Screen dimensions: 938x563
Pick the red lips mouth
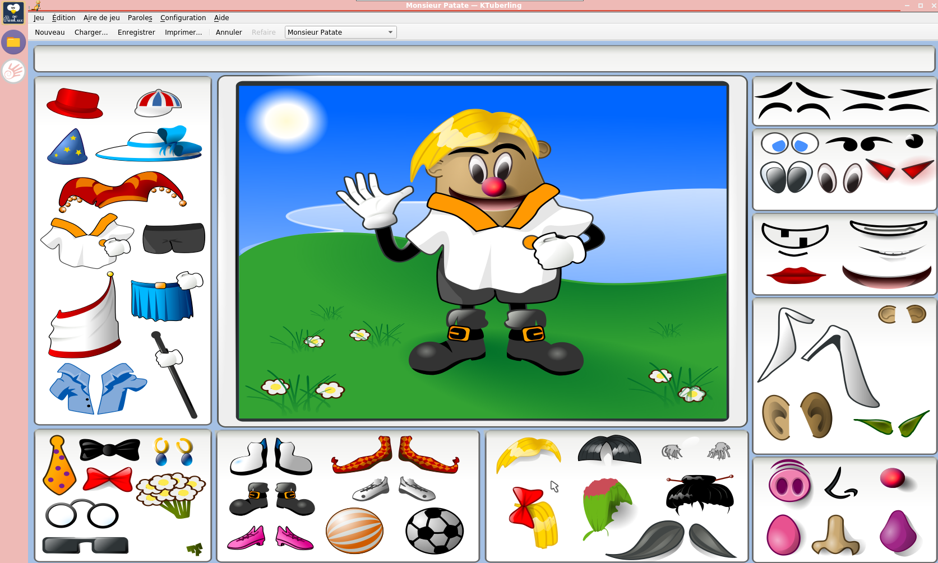796,275
